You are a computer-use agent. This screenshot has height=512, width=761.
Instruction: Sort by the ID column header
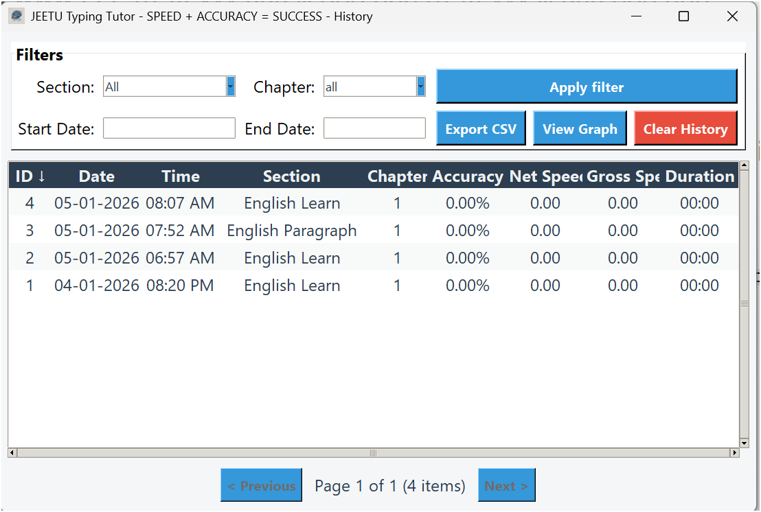30,176
